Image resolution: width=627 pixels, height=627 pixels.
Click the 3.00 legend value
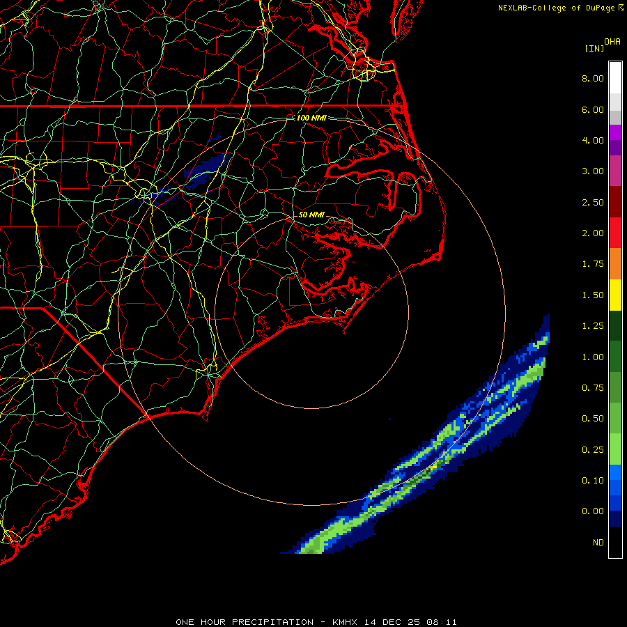tap(593, 171)
